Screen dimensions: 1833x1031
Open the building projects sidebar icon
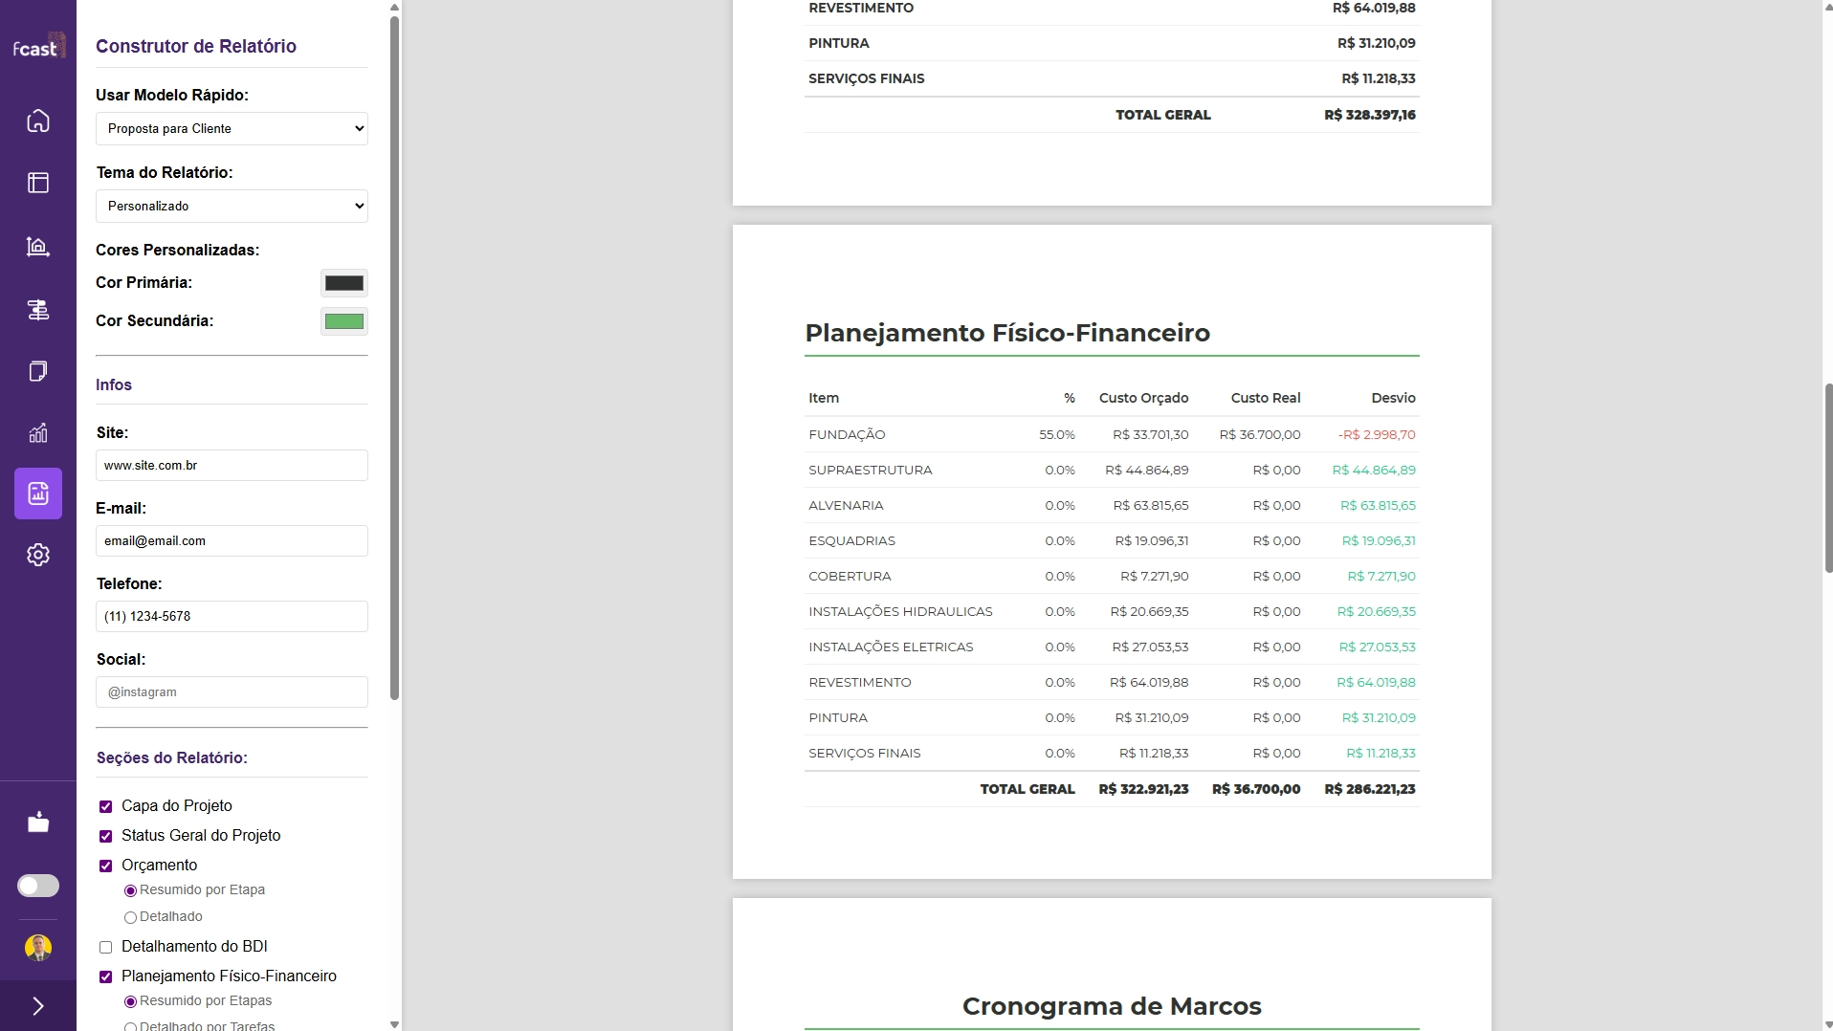point(38,247)
